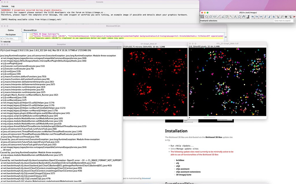Select the oval selection tool
The height and width of the screenshot is (184, 296).
[x=206, y=17]
